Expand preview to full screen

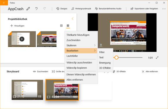[x=157, y=58]
